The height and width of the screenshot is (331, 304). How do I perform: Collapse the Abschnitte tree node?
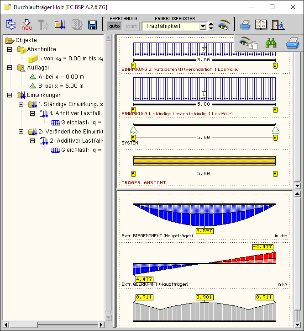pos(10,49)
